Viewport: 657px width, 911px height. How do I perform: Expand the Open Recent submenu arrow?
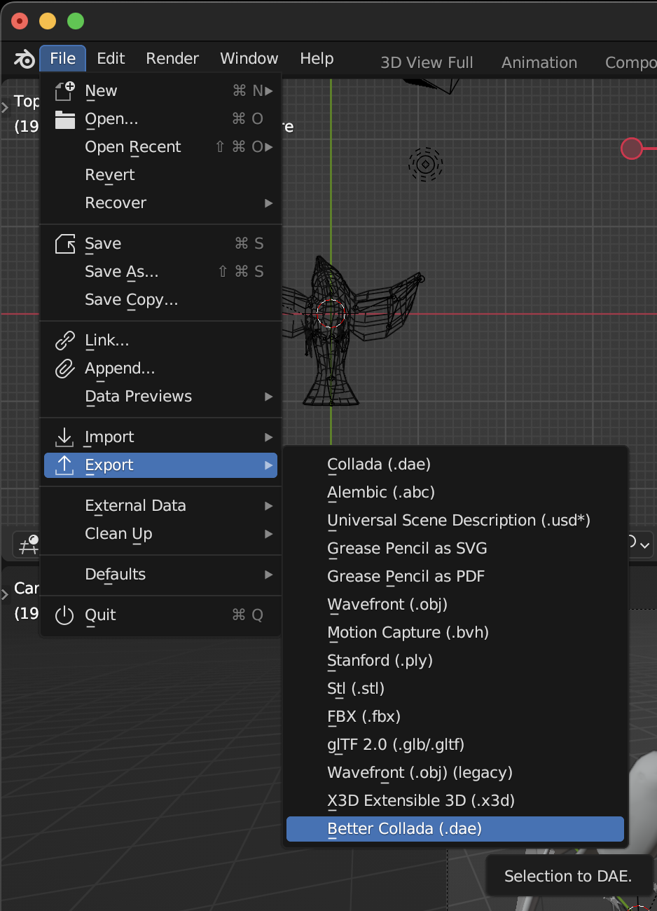coord(269,147)
